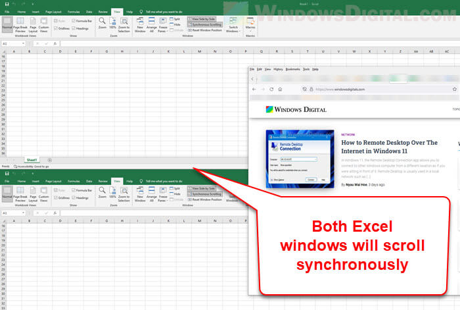
Task: Select Normal view in top Excel window
Action: [x=7, y=24]
